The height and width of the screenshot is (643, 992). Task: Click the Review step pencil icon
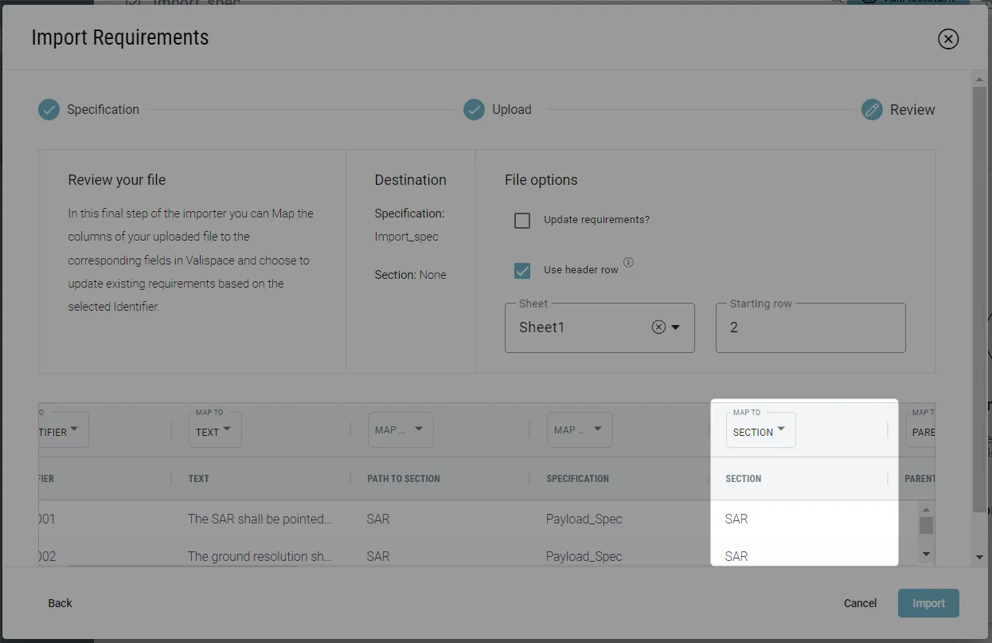(872, 110)
